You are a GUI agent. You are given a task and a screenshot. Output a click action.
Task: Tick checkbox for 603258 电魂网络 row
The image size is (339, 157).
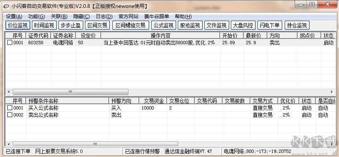tap(10, 43)
